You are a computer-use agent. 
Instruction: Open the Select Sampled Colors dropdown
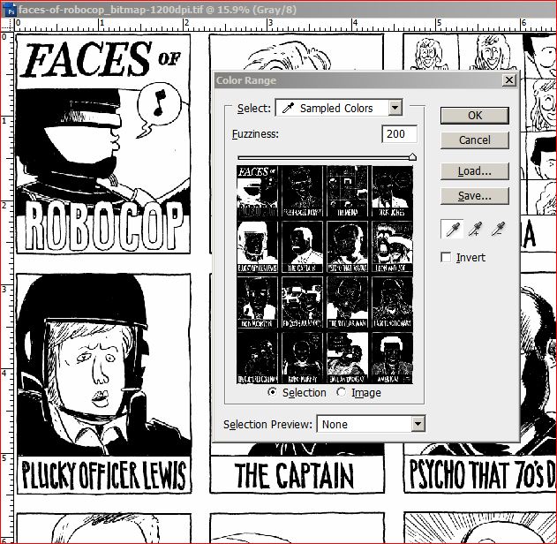(x=339, y=108)
